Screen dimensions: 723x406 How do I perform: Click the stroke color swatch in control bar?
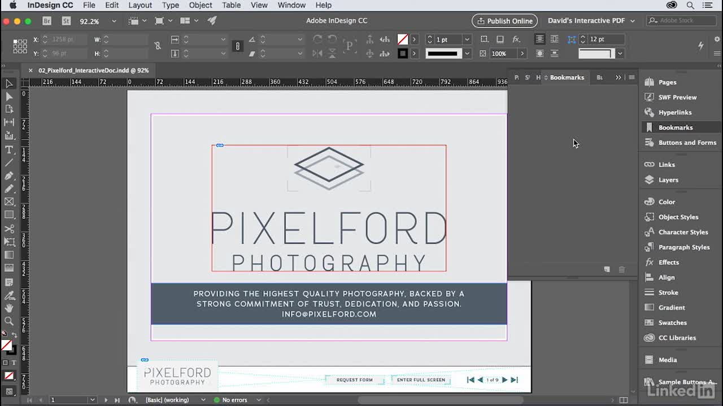tap(403, 54)
